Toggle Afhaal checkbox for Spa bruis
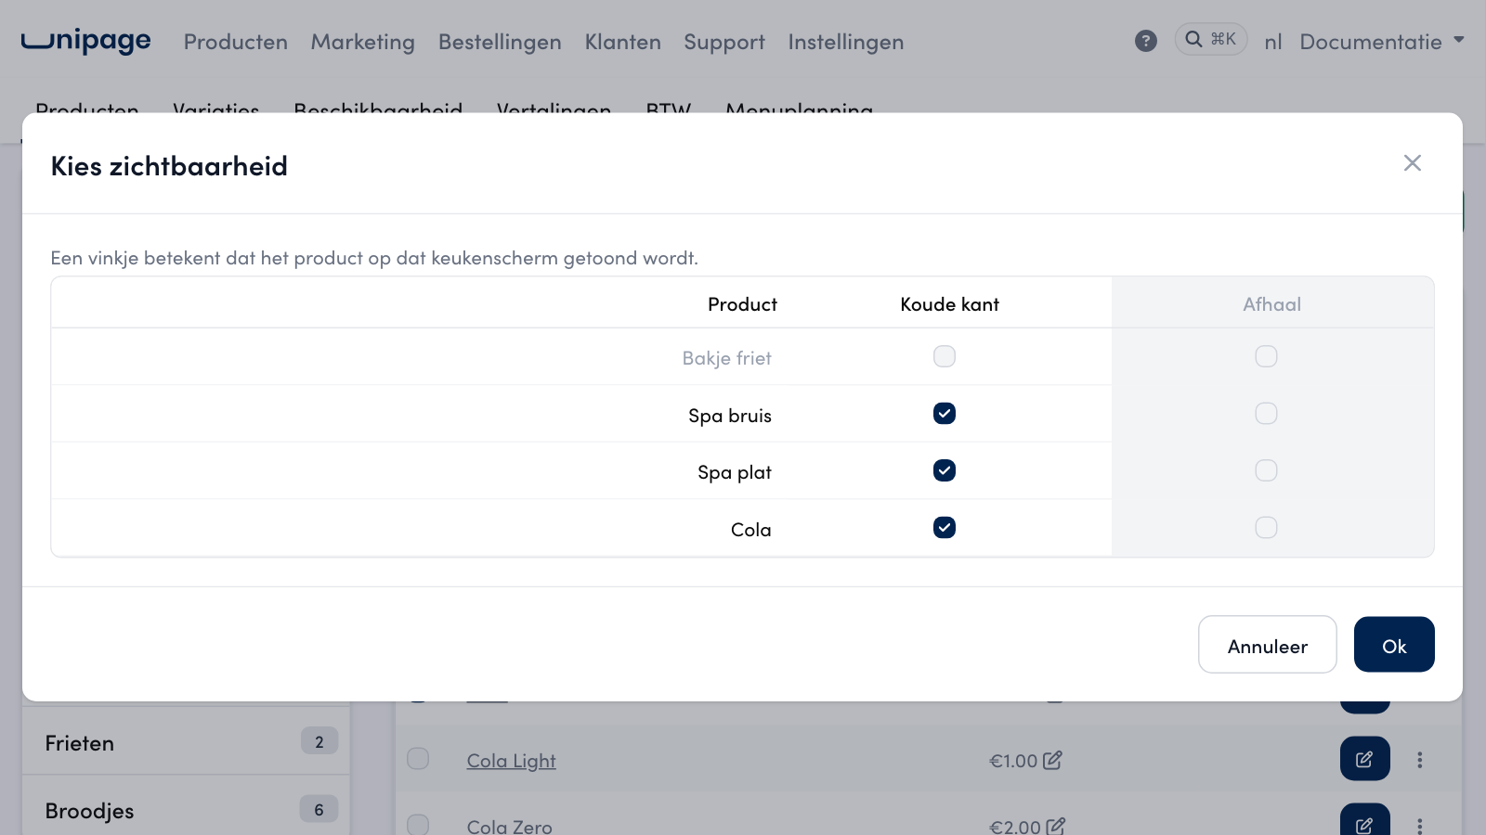 pos(1266,414)
